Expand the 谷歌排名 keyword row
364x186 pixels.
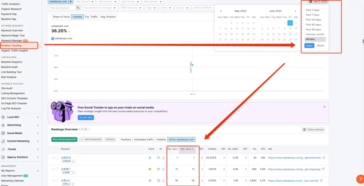point(53,158)
